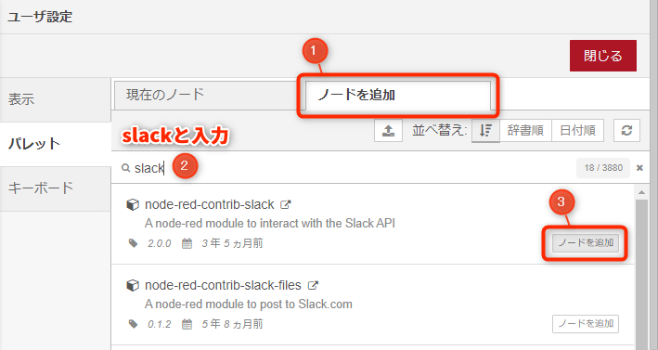This screenshot has height=350, width=658.
Task: Refresh the module list
Action: [626, 131]
